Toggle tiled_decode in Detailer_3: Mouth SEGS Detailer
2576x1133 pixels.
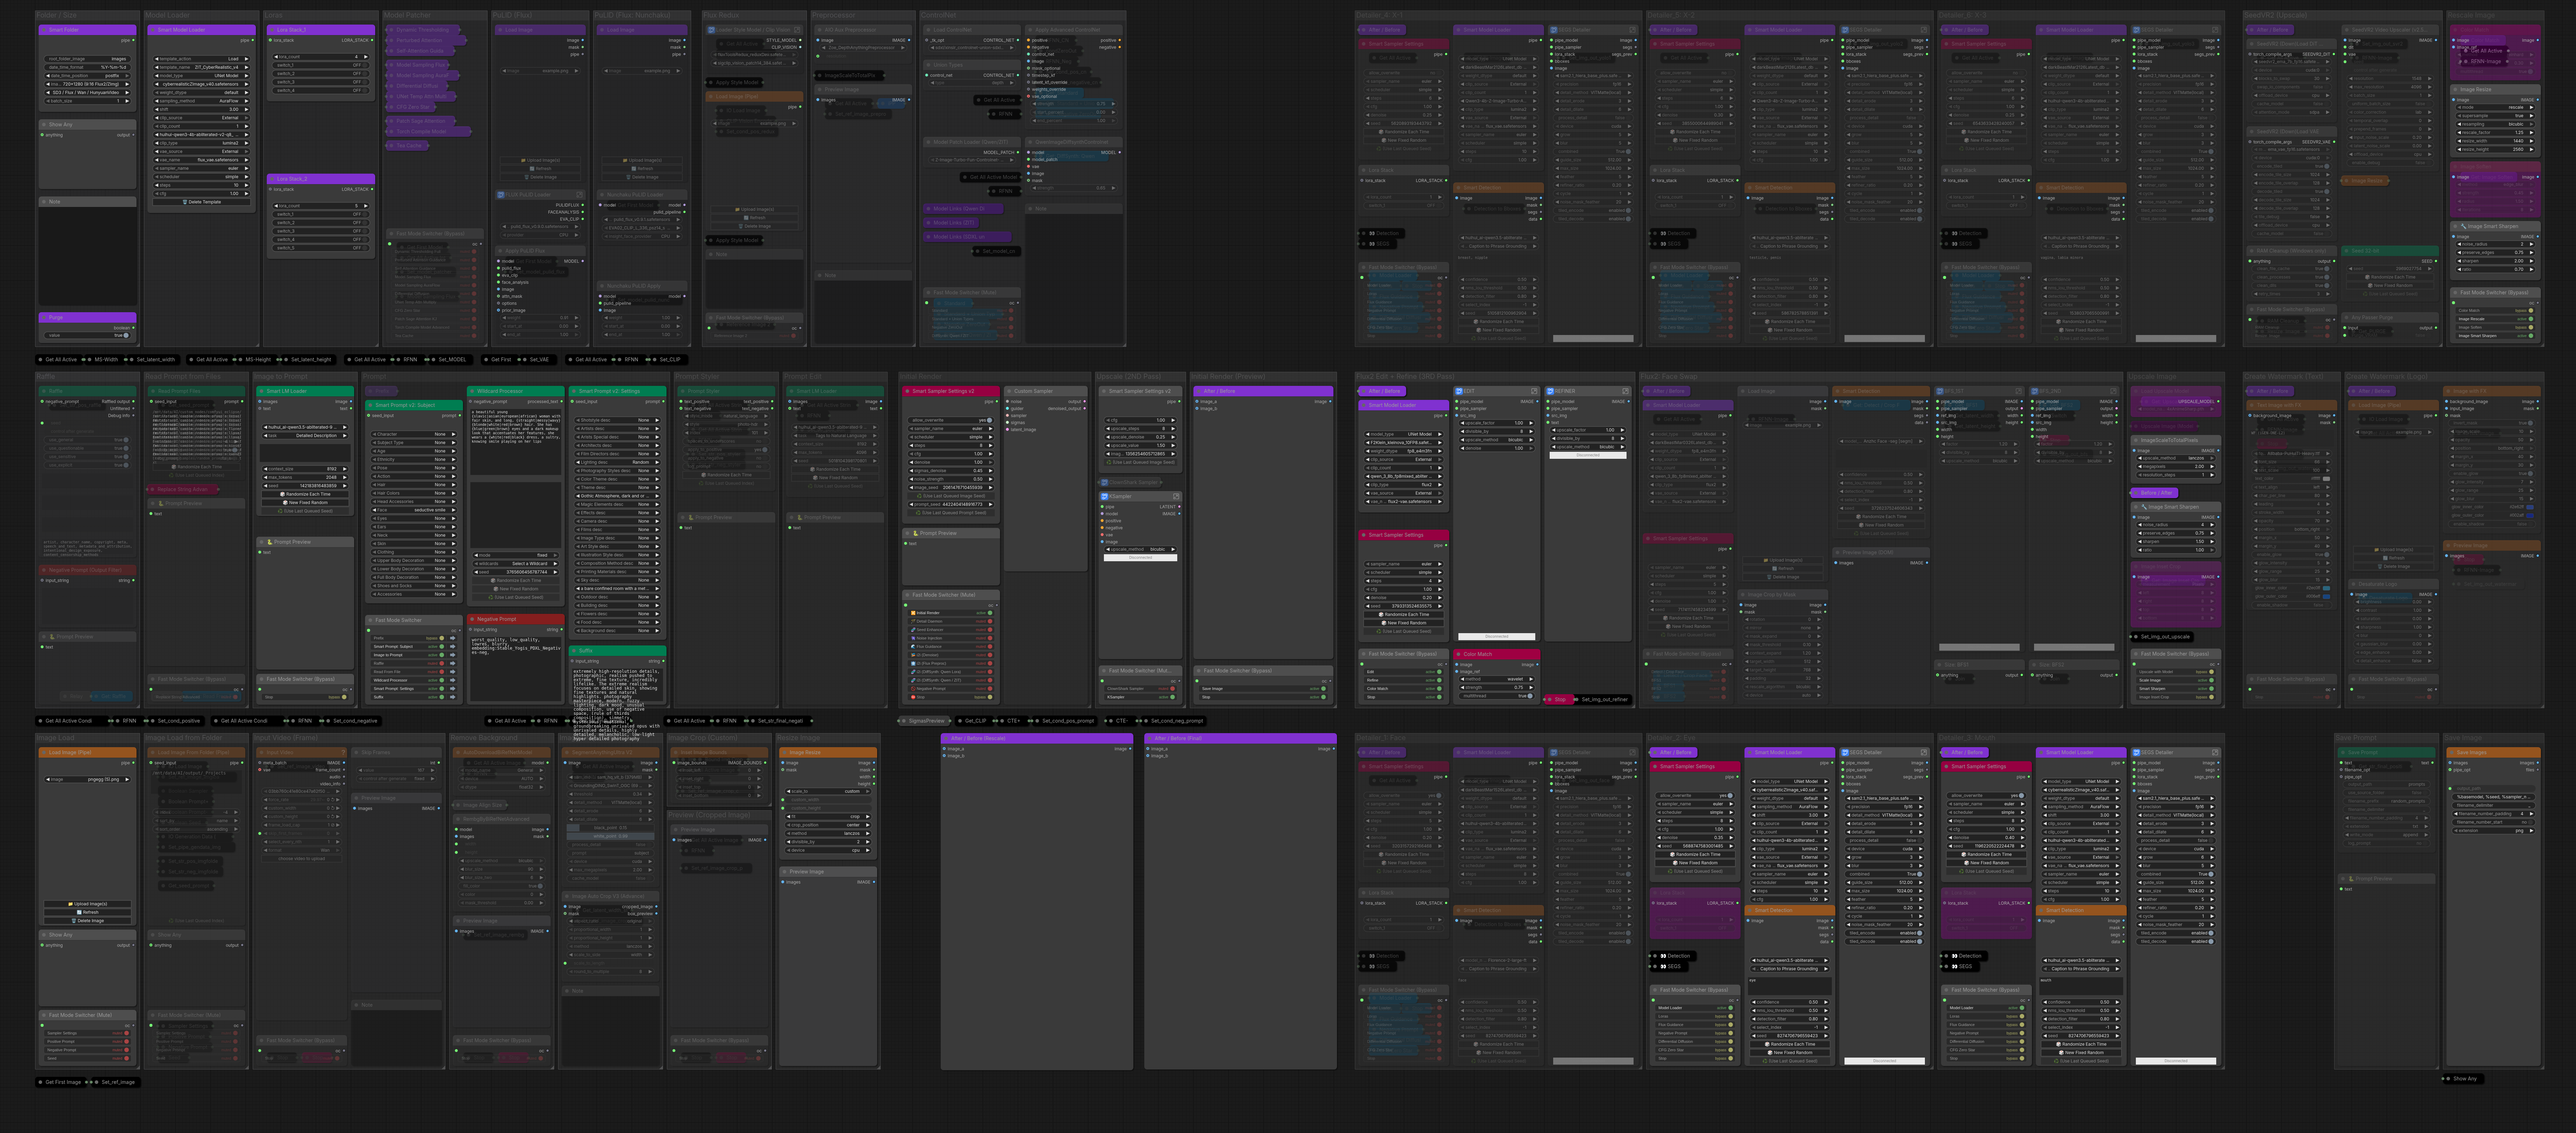click(2176, 941)
